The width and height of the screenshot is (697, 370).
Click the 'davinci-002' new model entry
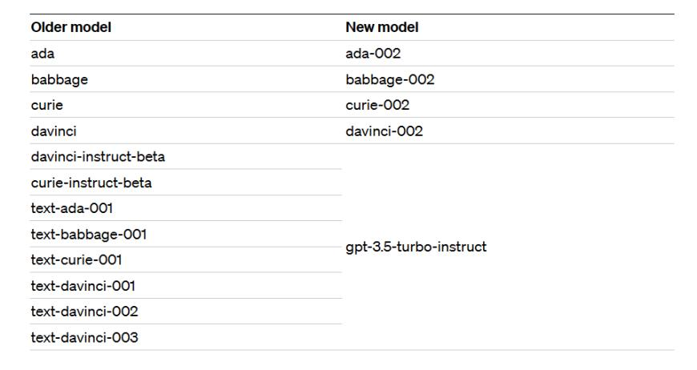click(385, 131)
